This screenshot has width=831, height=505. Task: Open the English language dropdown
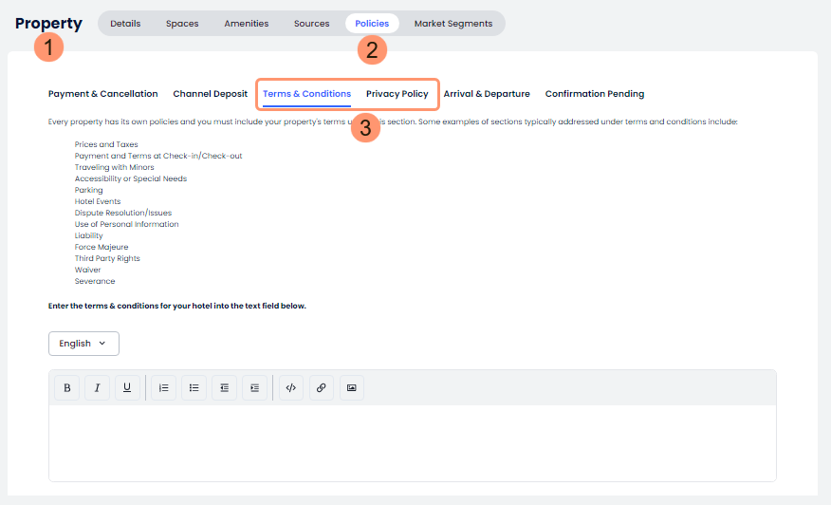(83, 344)
